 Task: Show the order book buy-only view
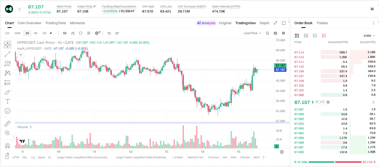coord(315,36)
